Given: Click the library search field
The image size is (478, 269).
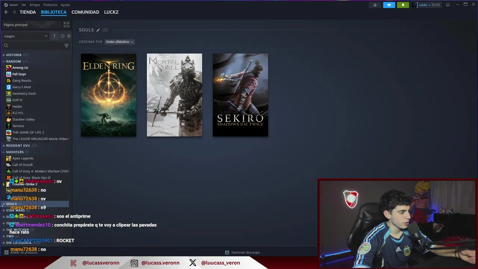Looking at the screenshot, I should coord(35,45).
